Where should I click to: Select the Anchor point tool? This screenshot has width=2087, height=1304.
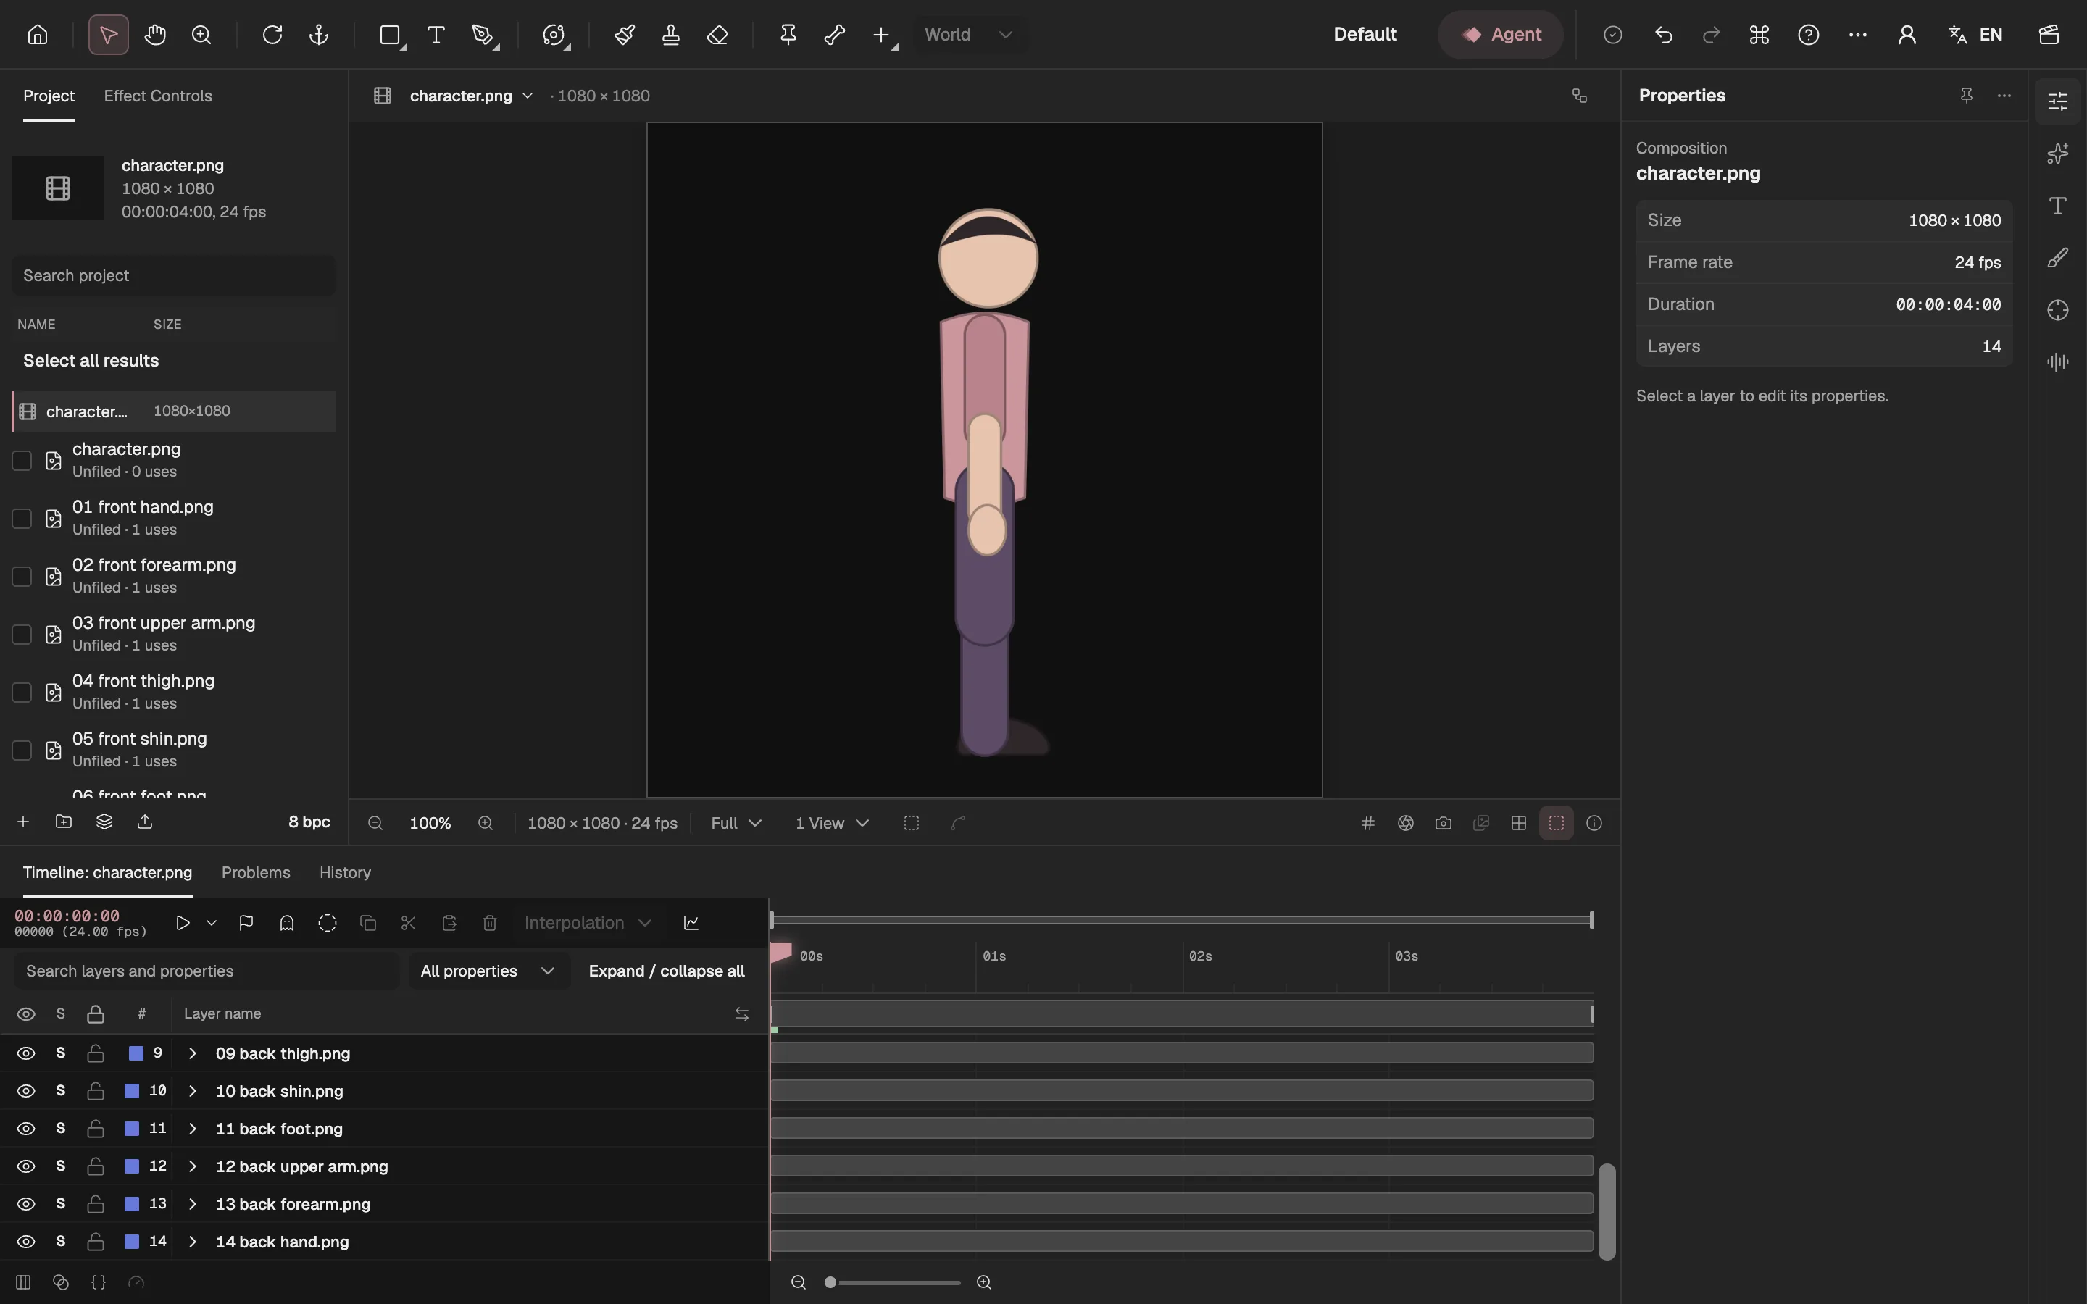[x=319, y=35]
